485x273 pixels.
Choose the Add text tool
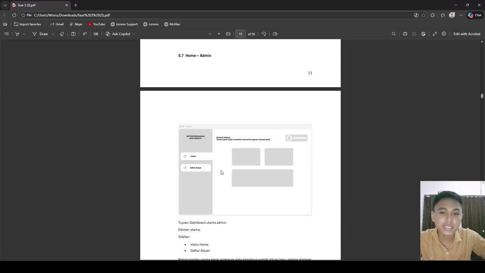pyautogui.click(x=73, y=34)
